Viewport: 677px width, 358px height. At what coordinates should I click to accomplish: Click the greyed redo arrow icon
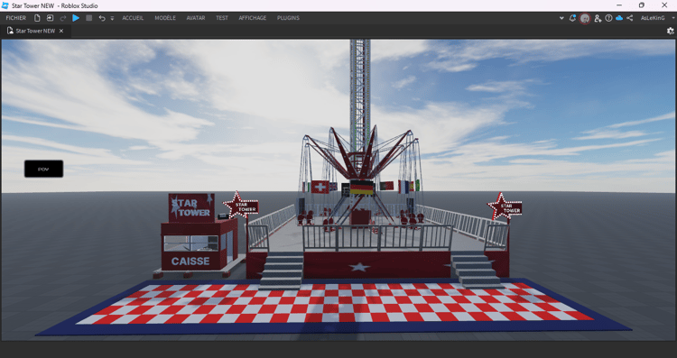[x=63, y=18]
